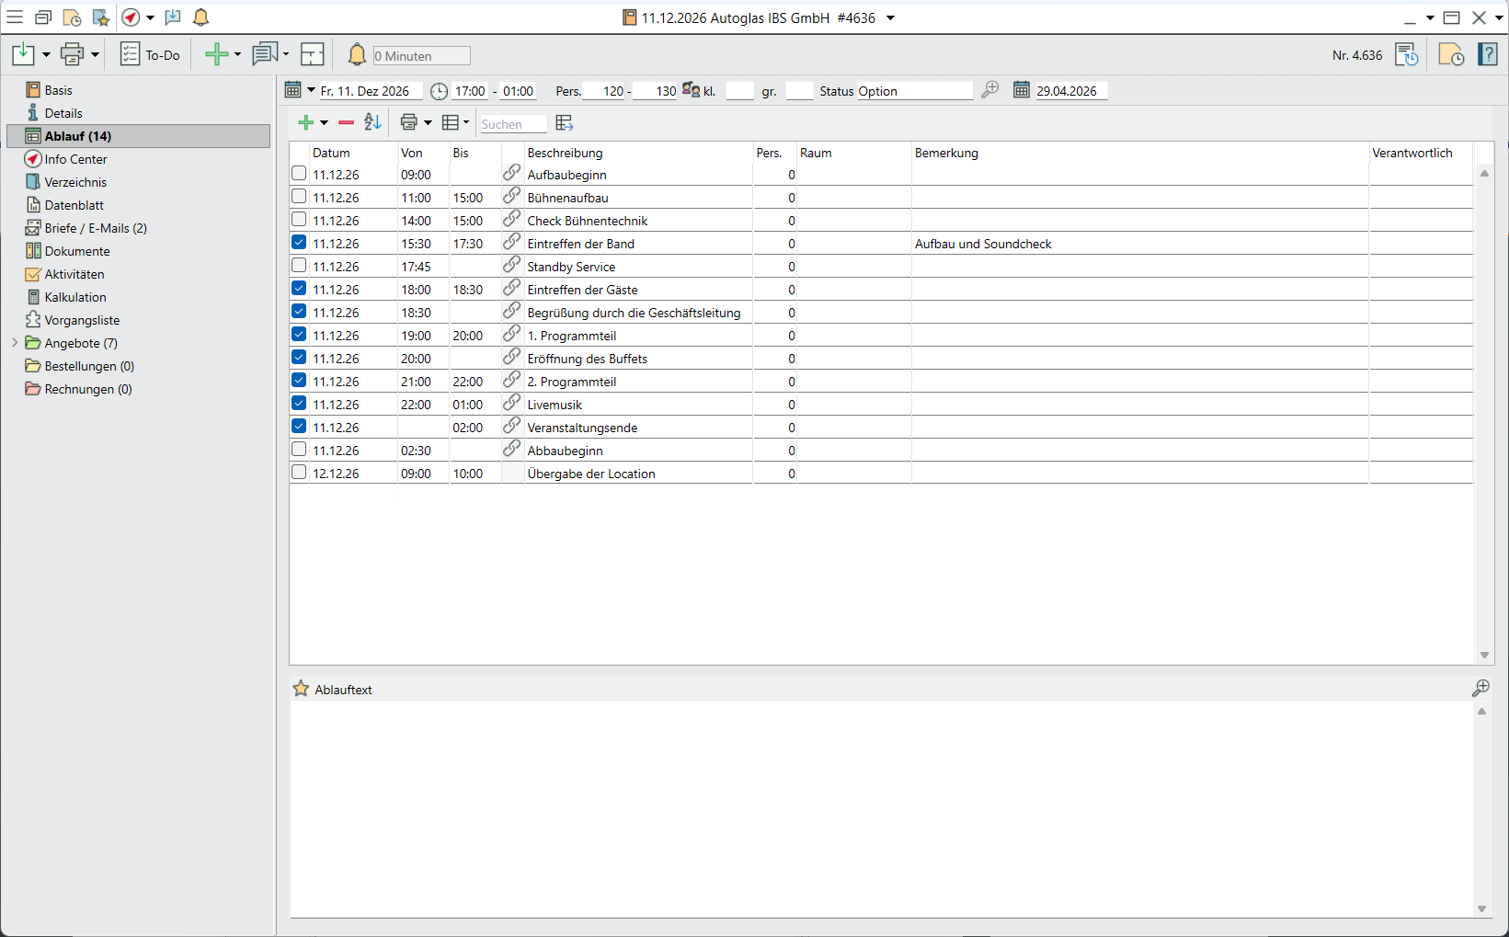
Task: Click the help question mark icon
Action: (x=1487, y=55)
